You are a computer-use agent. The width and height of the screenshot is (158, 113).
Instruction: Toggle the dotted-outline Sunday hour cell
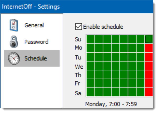point(149,39)
